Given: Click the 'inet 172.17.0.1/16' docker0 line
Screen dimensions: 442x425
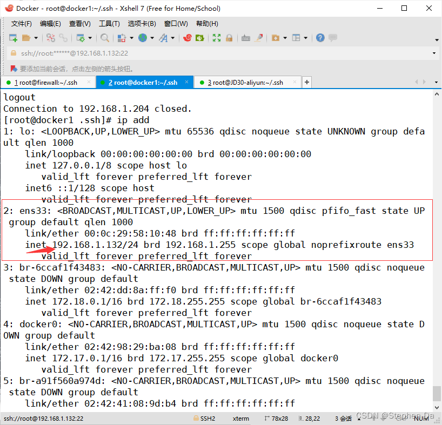Looking at the screenshot, I should click(182, 358).
